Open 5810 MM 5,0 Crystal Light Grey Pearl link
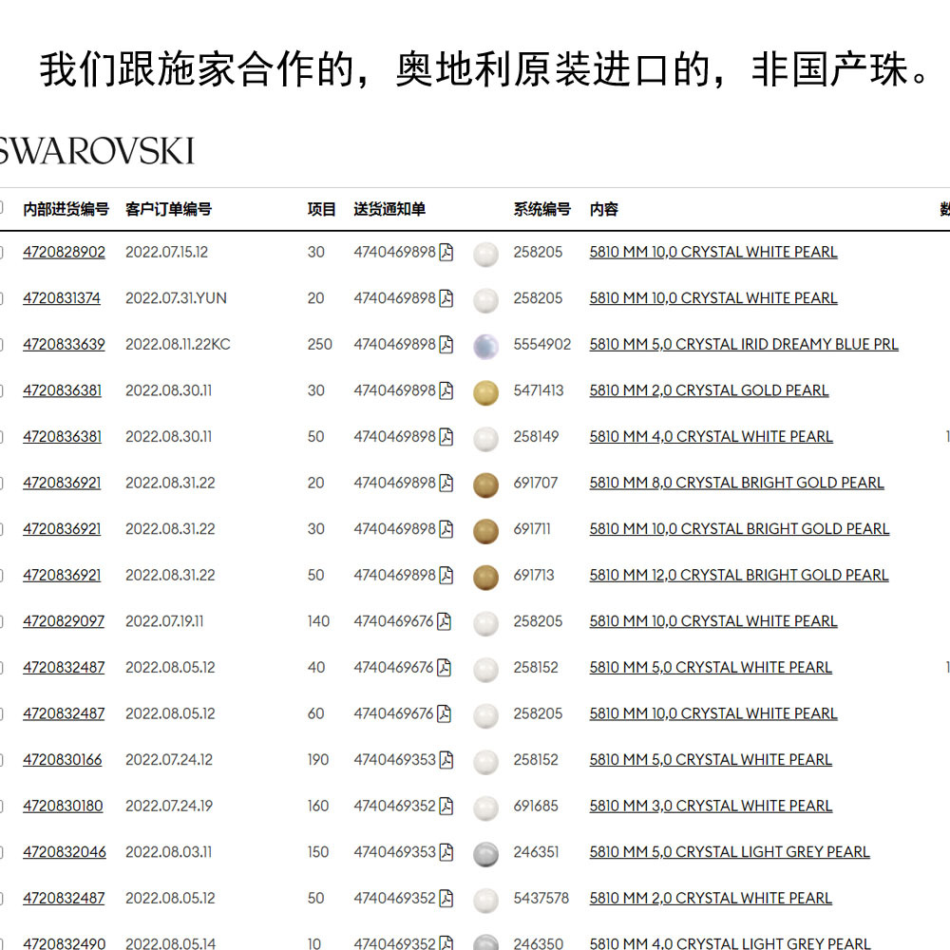 pos(730,852)
